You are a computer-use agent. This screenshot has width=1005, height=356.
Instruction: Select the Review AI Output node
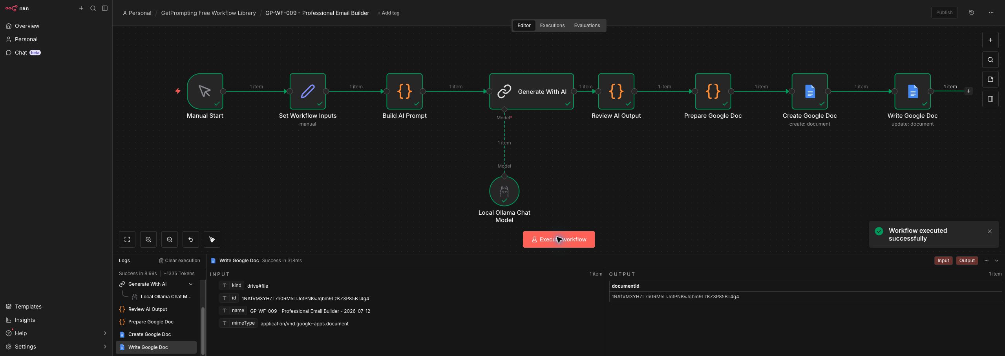tap(616, 91)
